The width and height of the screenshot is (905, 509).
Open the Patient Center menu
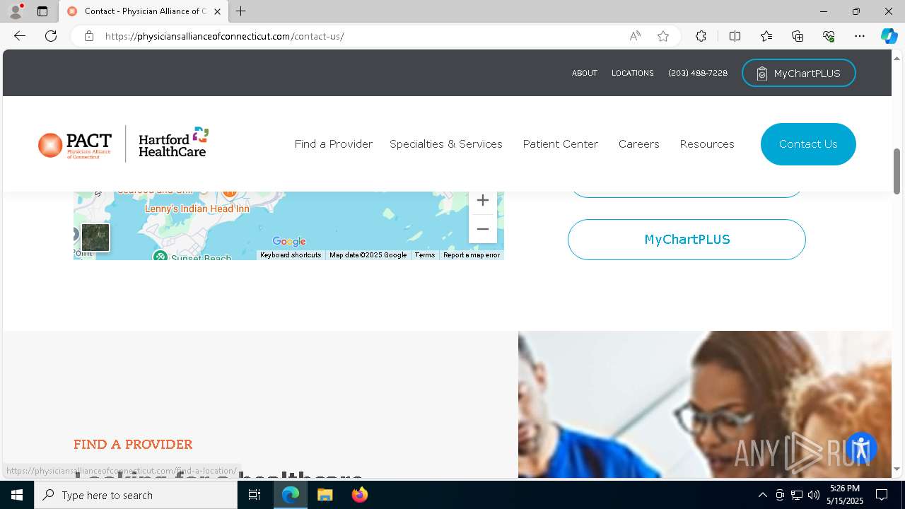(x=561, y=144)
